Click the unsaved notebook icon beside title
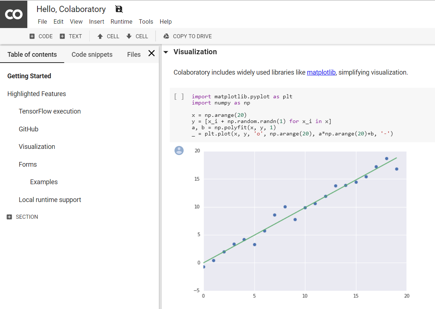The width and height of the screenshot is (435, 309). (x=119, y=9)
